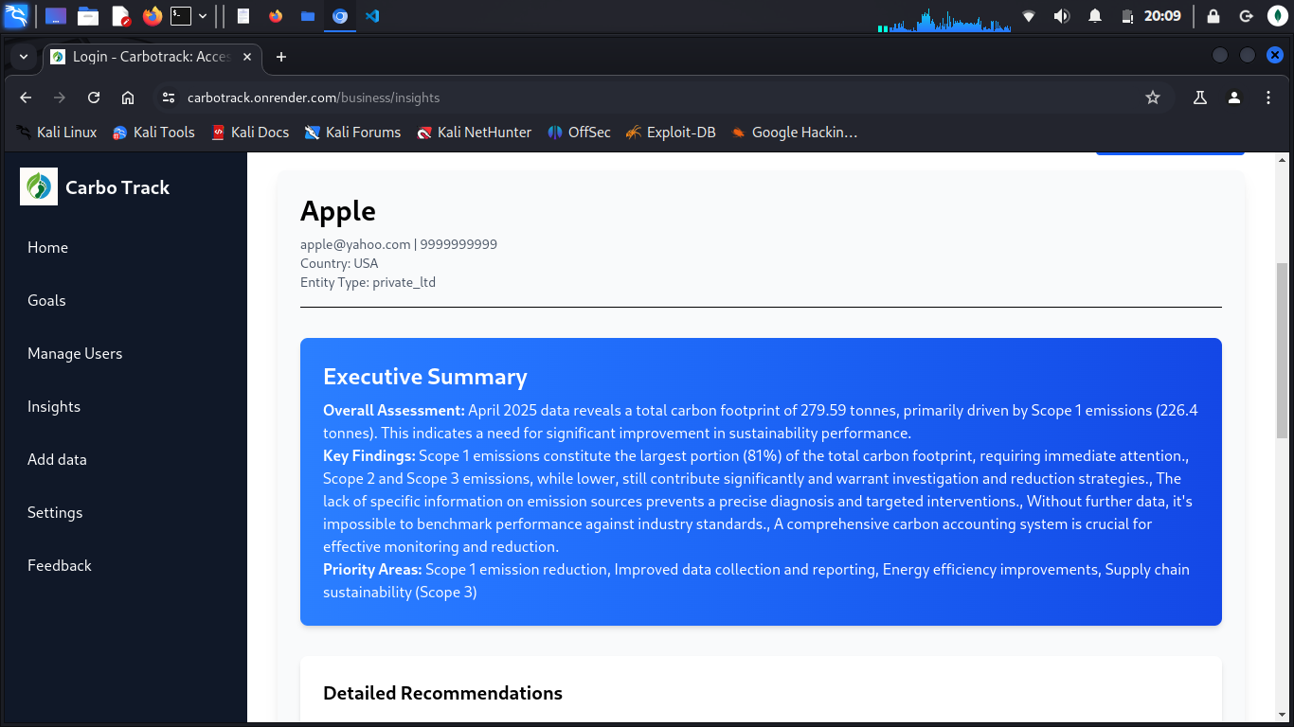Open the Kali applications menu

tap(16, 16)
